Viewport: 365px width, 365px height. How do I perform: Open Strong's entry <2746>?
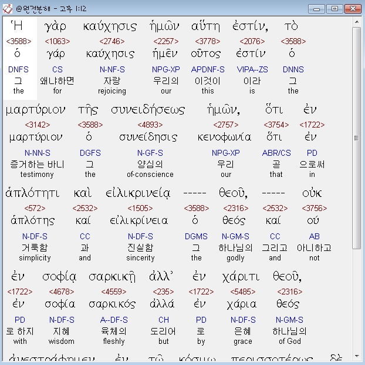tap(112, 41)
